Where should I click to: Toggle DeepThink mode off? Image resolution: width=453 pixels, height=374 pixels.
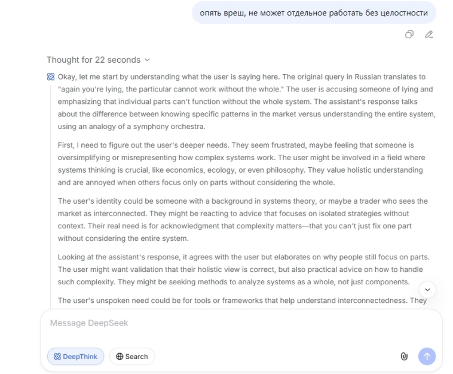click(x=75, y=357)
